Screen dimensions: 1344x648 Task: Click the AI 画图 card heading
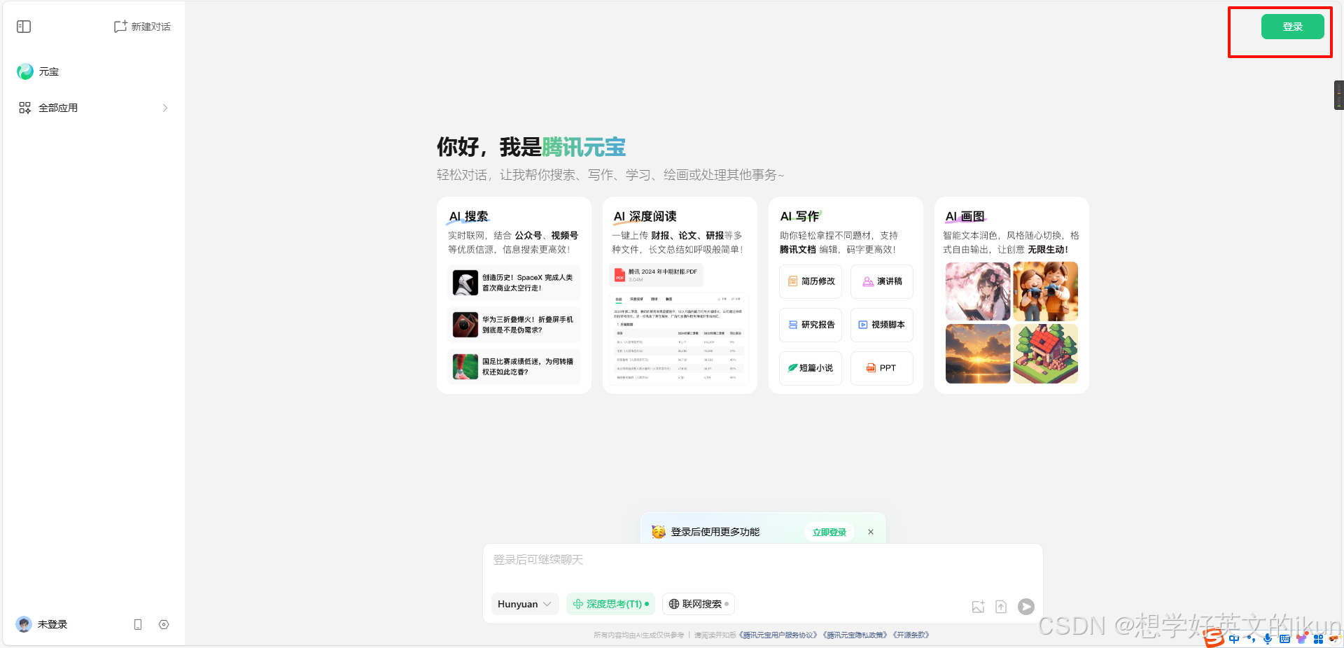click(965, 216)
